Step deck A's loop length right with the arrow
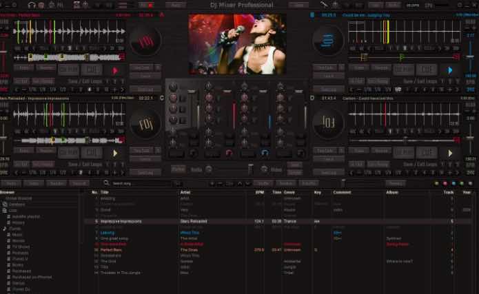479x294 pixels. [123, 90]
